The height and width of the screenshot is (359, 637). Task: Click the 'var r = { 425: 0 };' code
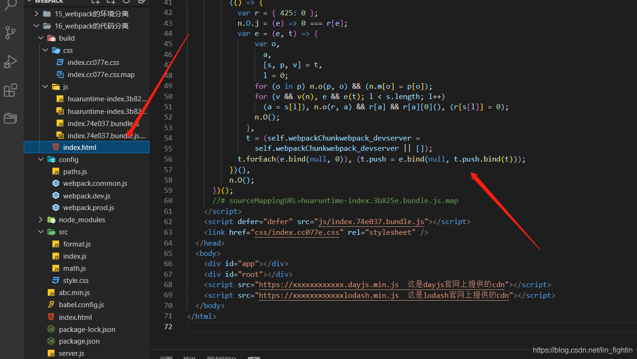point(277,13)
